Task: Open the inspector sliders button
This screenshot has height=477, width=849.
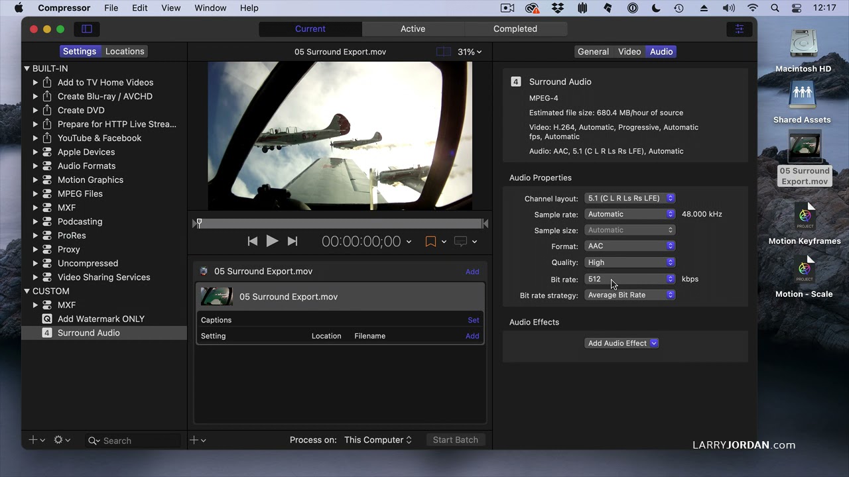Action: pyautogui.click(x=739, y=29)
